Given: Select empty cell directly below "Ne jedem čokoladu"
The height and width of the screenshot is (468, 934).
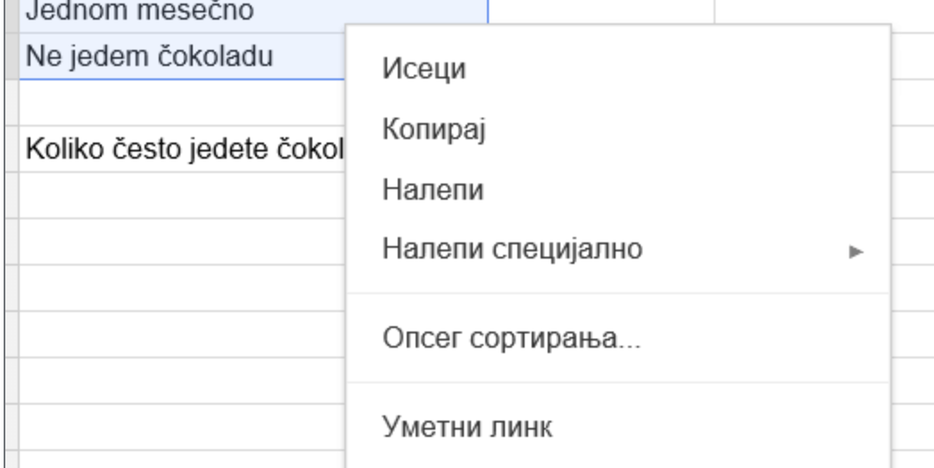Looking at the screenshot, I should click(178, 102).
